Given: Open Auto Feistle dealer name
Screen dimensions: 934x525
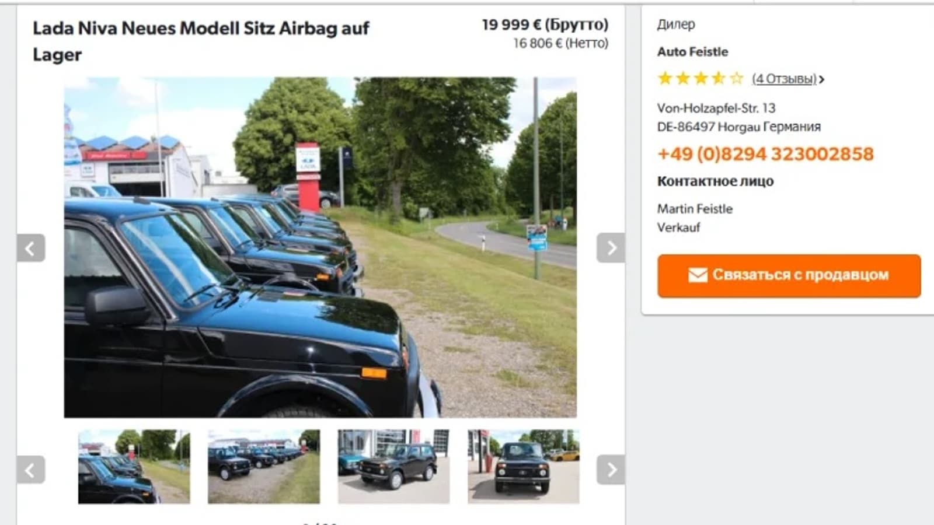Looking at the screenshot, I should tap(692, 52).
